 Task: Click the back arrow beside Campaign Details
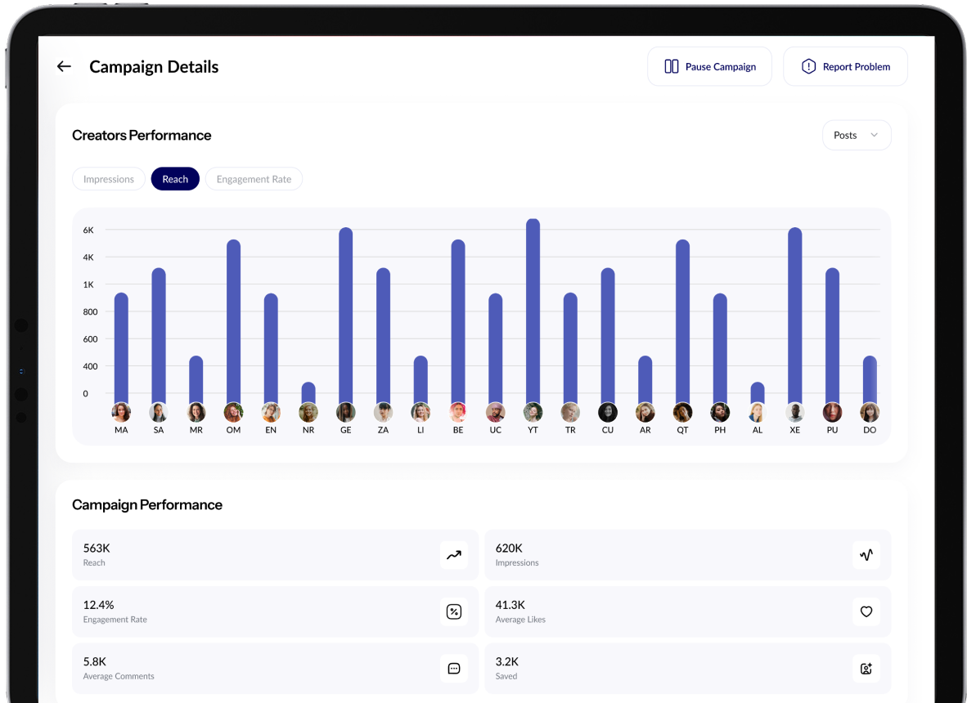[64, 67]
